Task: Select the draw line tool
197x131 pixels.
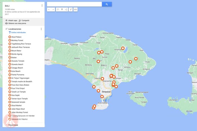Action: point(66,10)
